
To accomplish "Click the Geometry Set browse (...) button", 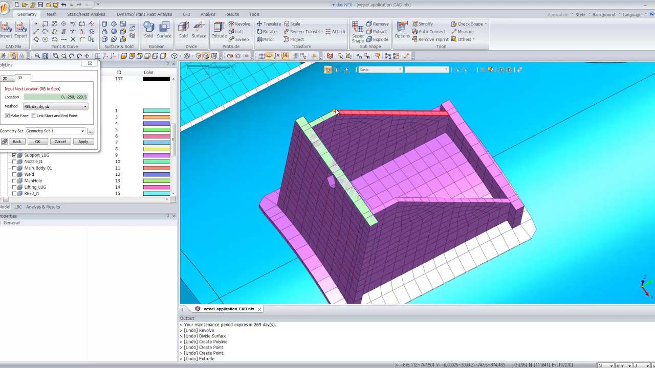I will pyautogui.click(x=91, y=131).
